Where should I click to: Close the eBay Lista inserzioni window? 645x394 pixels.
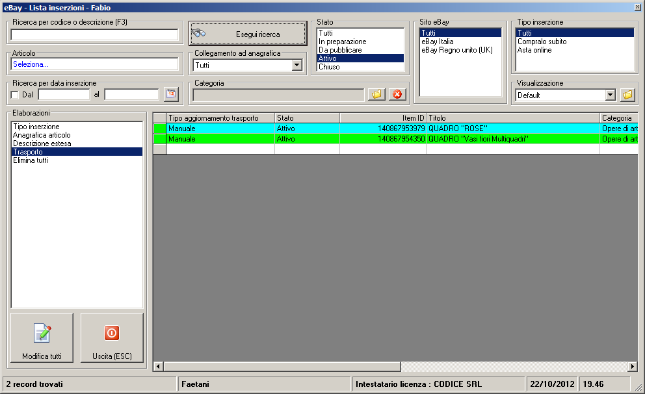point(638,7)
